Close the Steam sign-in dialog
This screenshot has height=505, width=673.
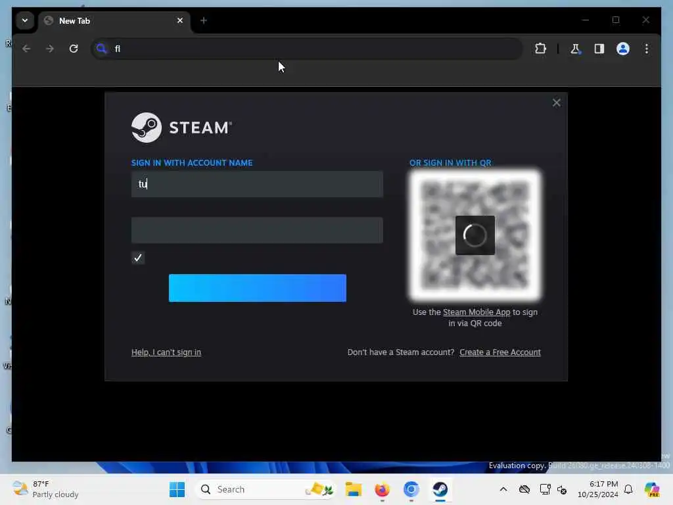click(x=556, y=103)
